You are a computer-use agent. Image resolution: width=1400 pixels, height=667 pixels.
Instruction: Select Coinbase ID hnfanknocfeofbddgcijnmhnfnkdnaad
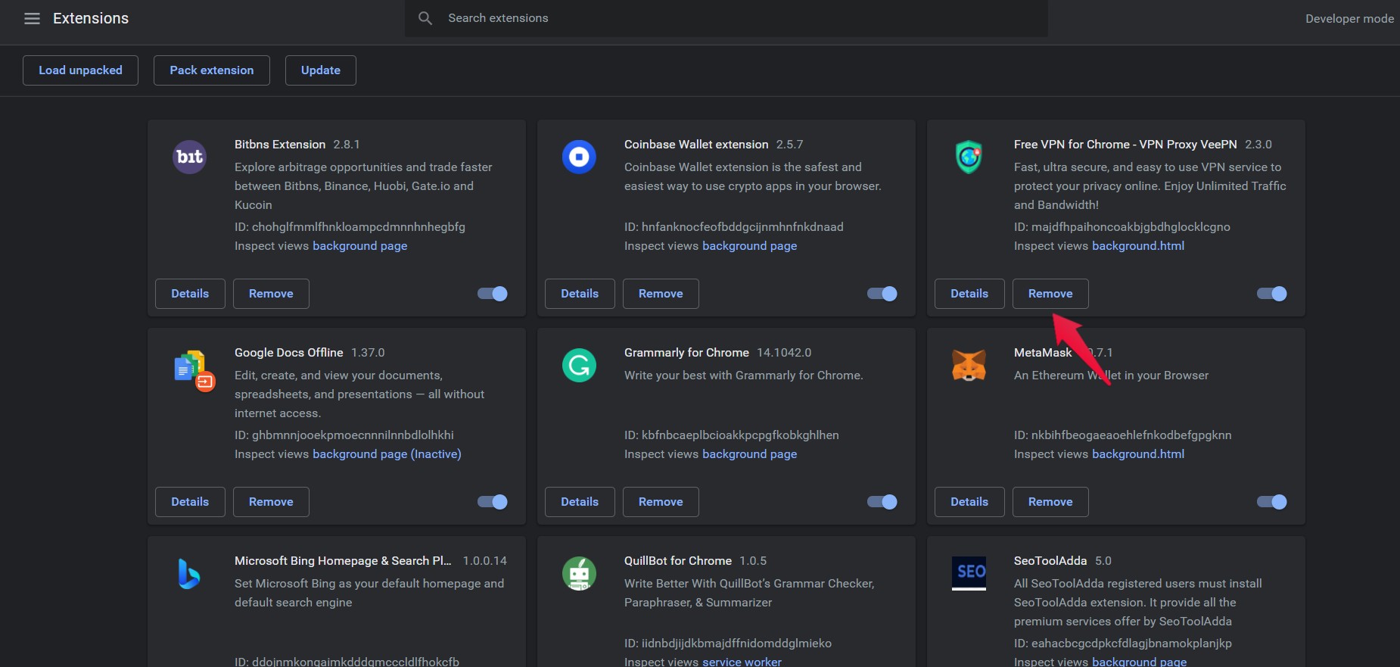tap(742, 227)
